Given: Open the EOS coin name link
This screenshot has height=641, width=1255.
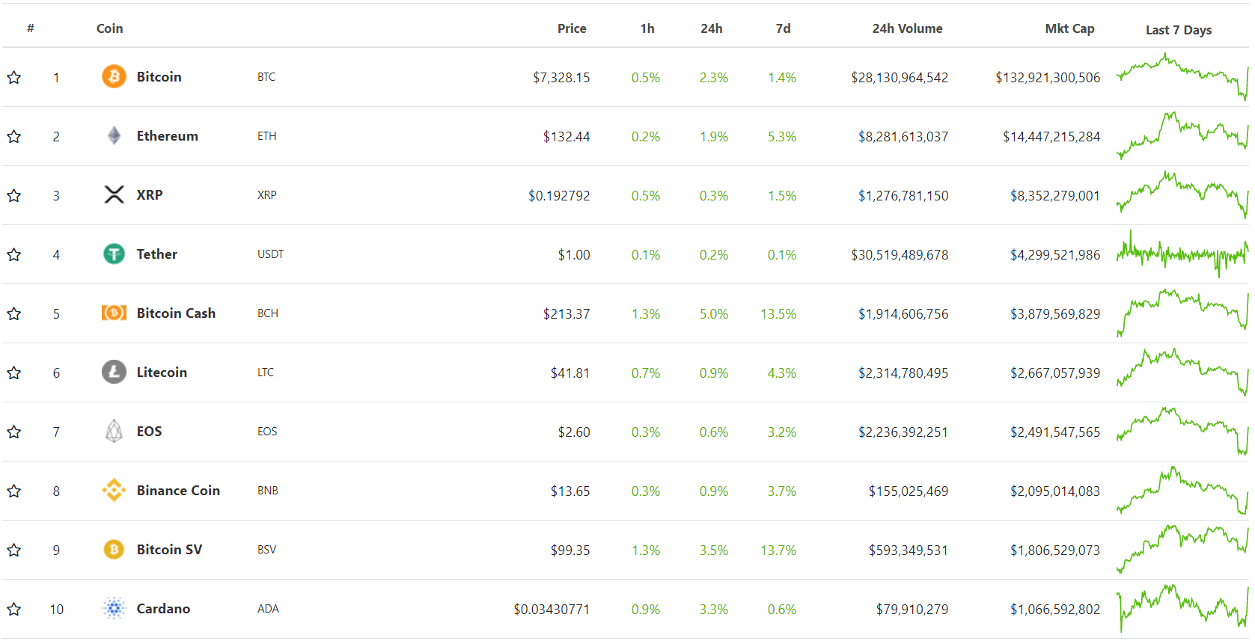Looking at the screenshot, I should tap(149, 431).
